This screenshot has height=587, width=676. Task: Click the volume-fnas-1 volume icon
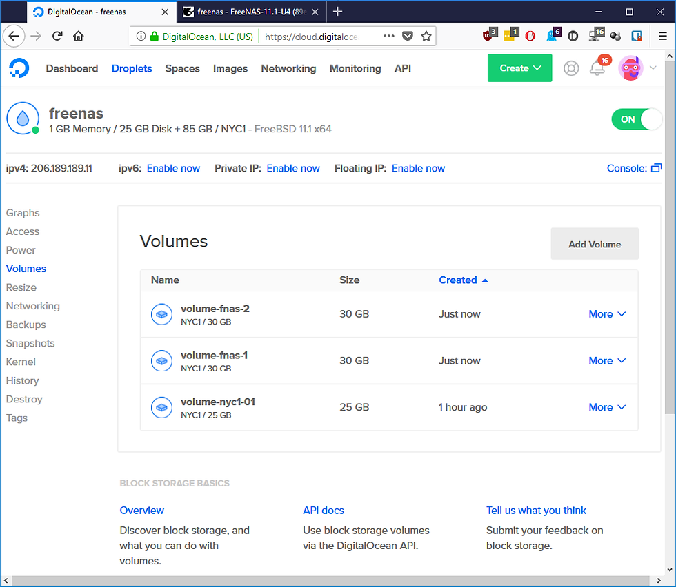pos(161,361)
